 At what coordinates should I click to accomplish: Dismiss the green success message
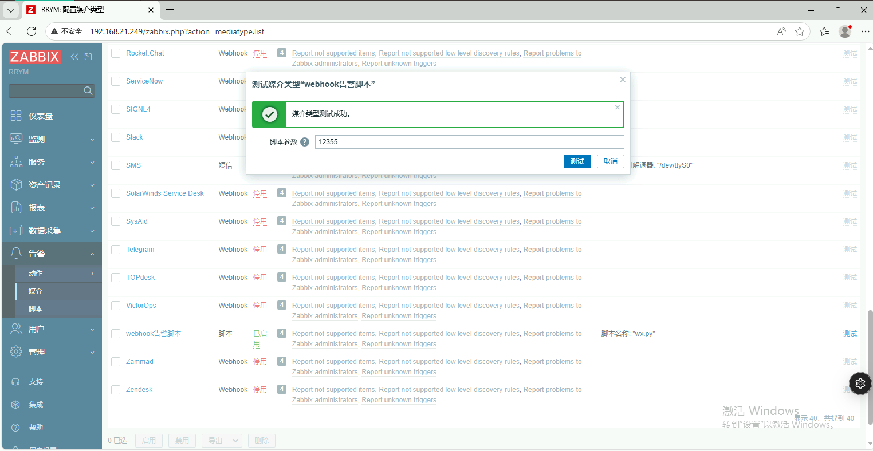point(617,108)
